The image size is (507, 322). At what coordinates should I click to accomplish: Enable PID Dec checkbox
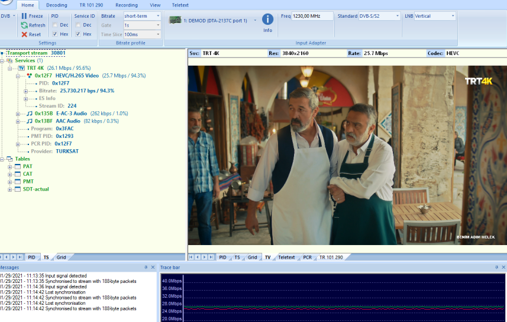(x=55, y=25)
